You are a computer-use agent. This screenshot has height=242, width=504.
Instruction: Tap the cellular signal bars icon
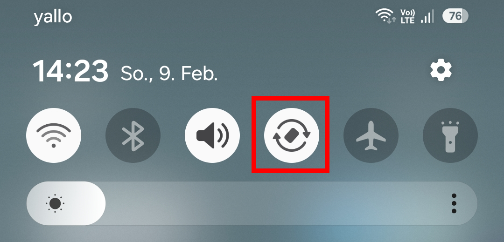(428, 16)
